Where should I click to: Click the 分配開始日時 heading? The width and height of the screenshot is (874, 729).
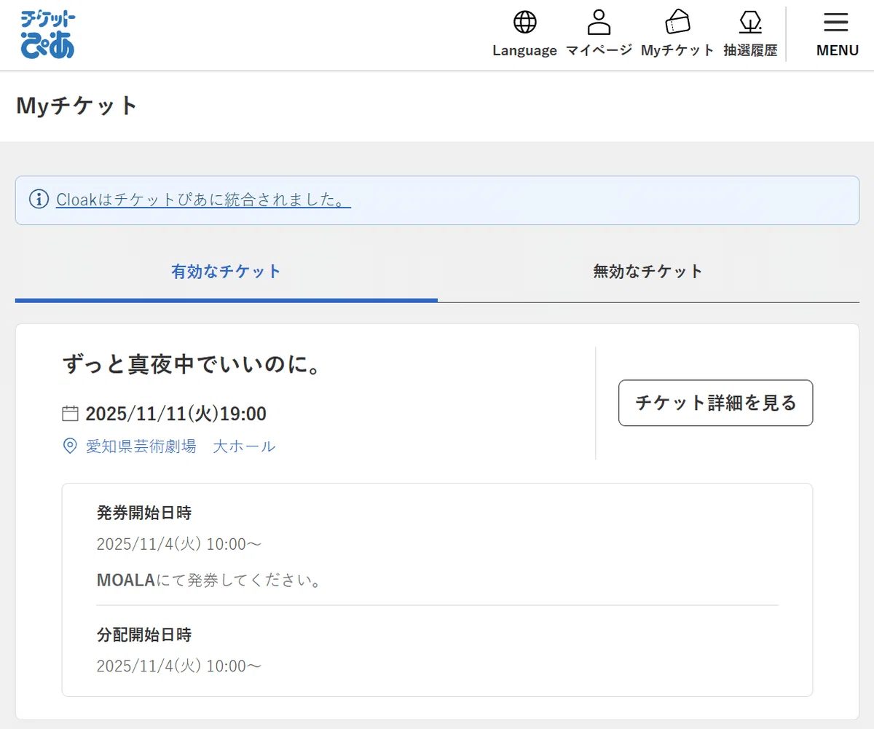(x=143, y=634)
